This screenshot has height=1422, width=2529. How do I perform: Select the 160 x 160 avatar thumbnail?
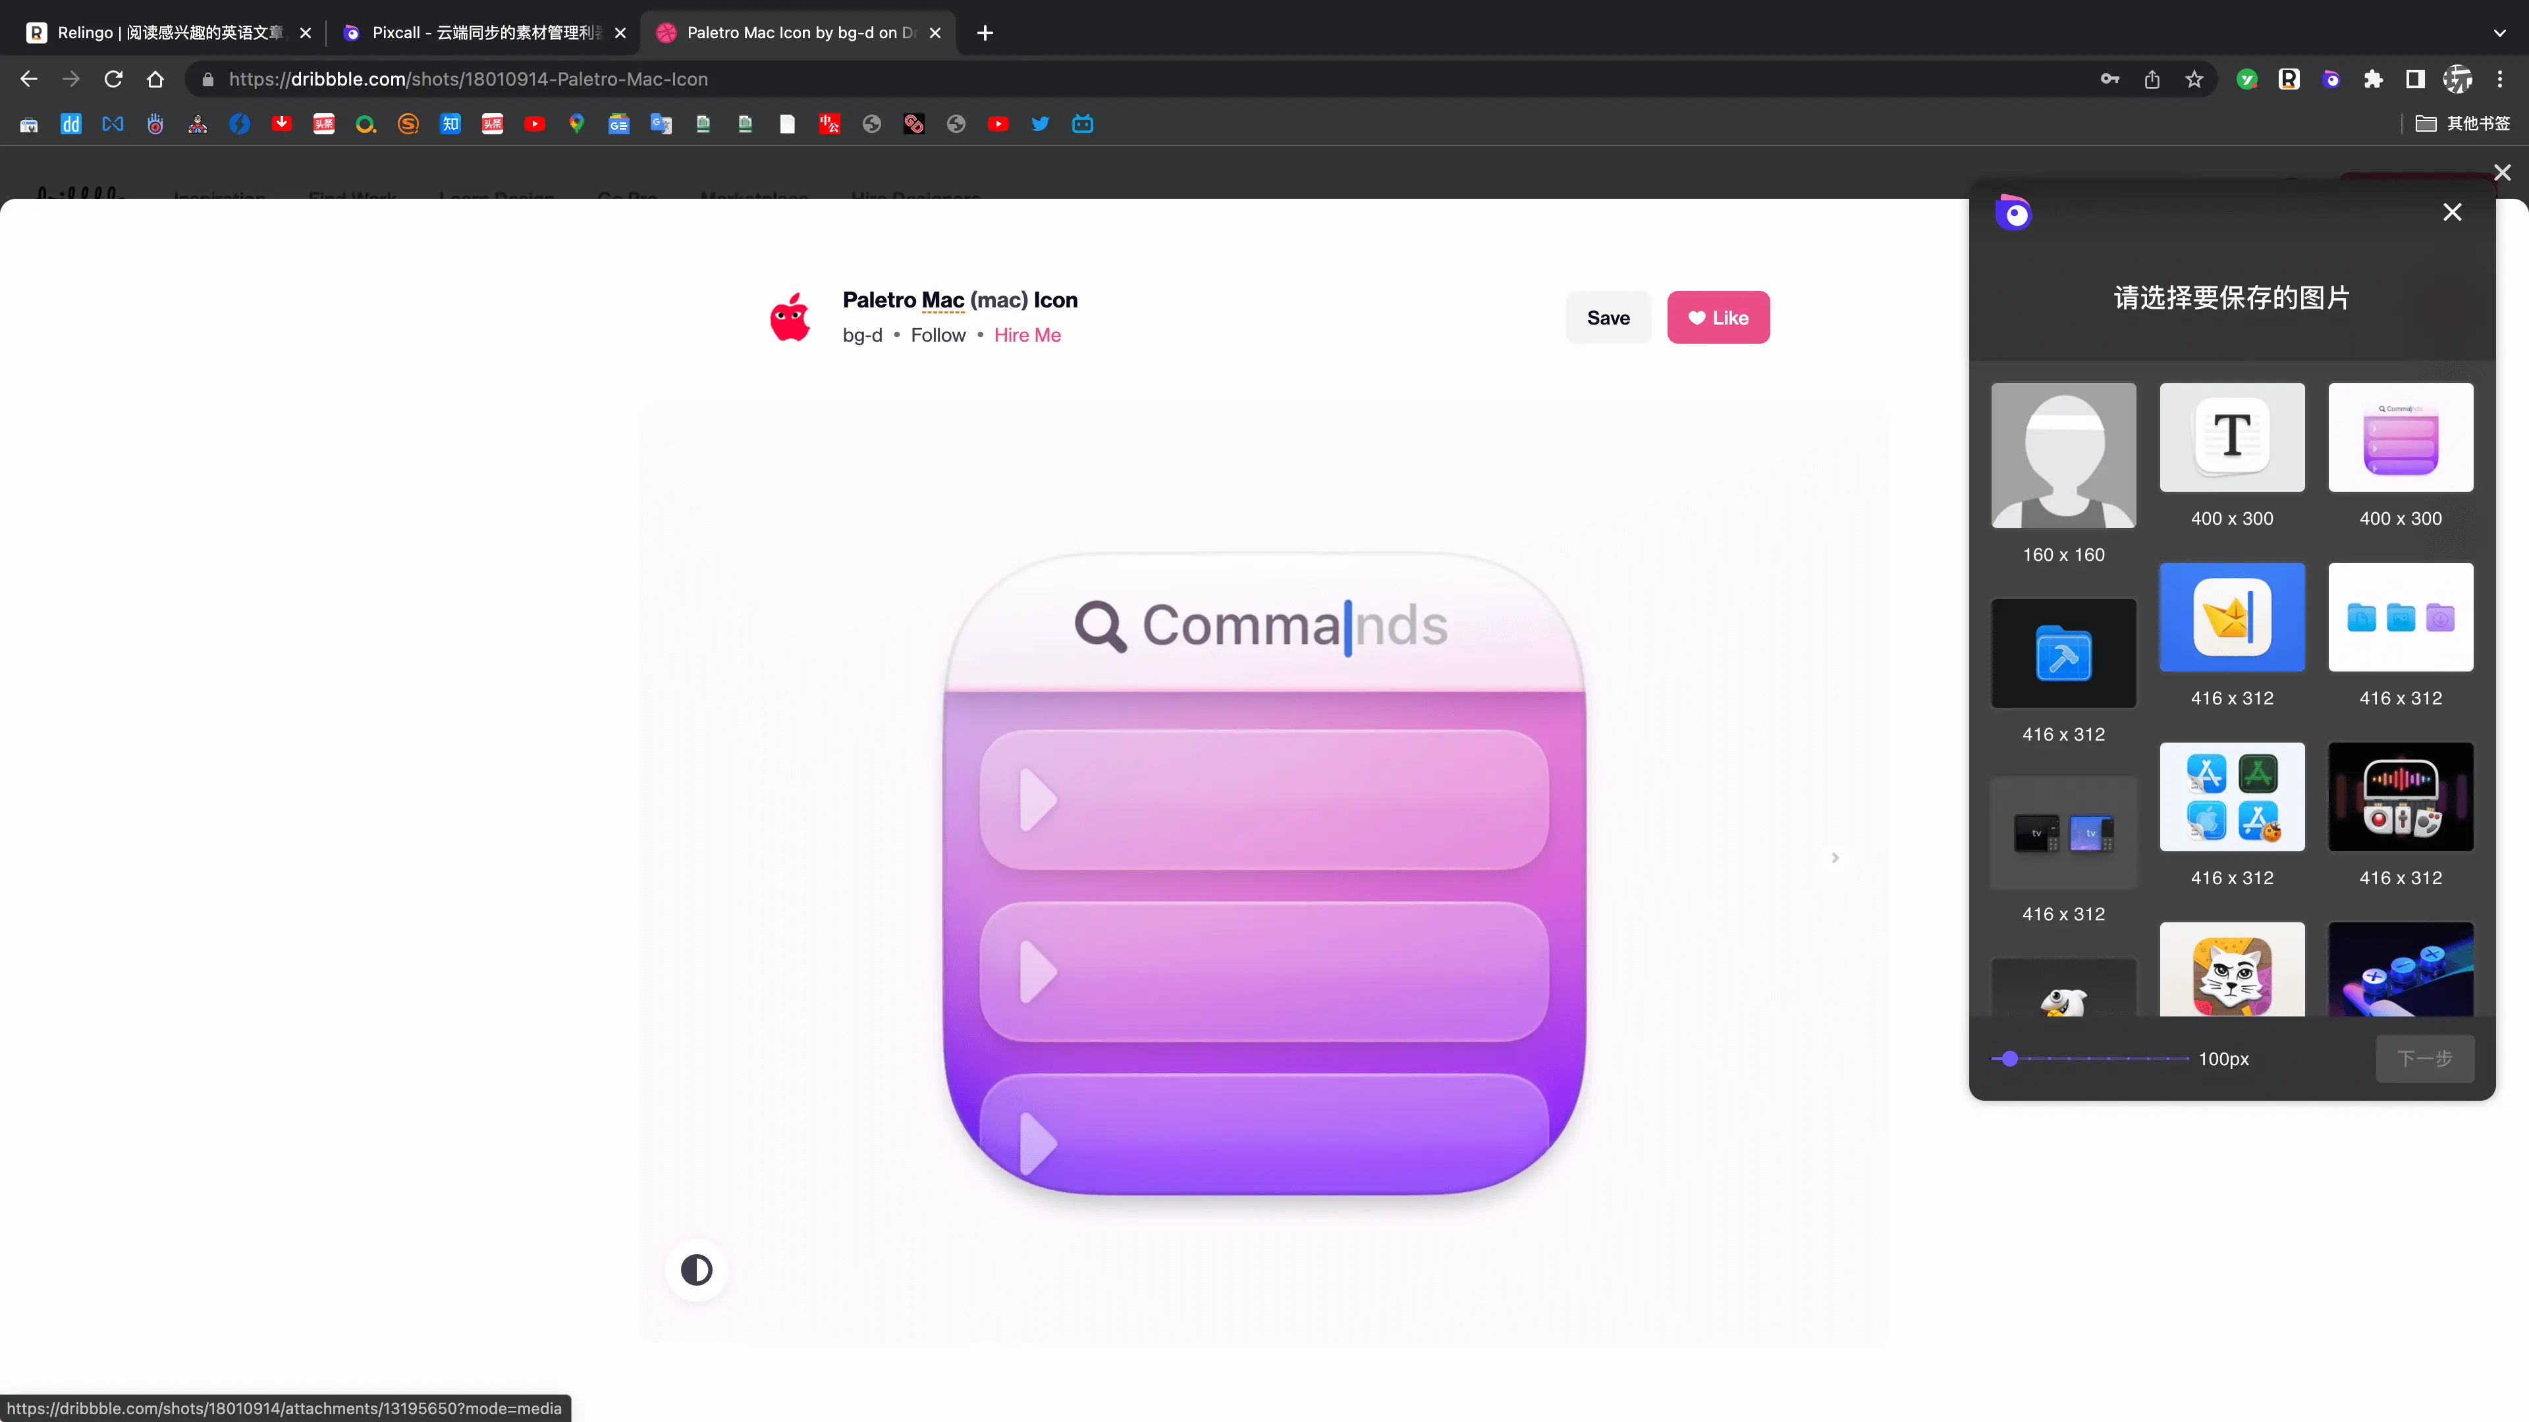(x=2063, y=456)
